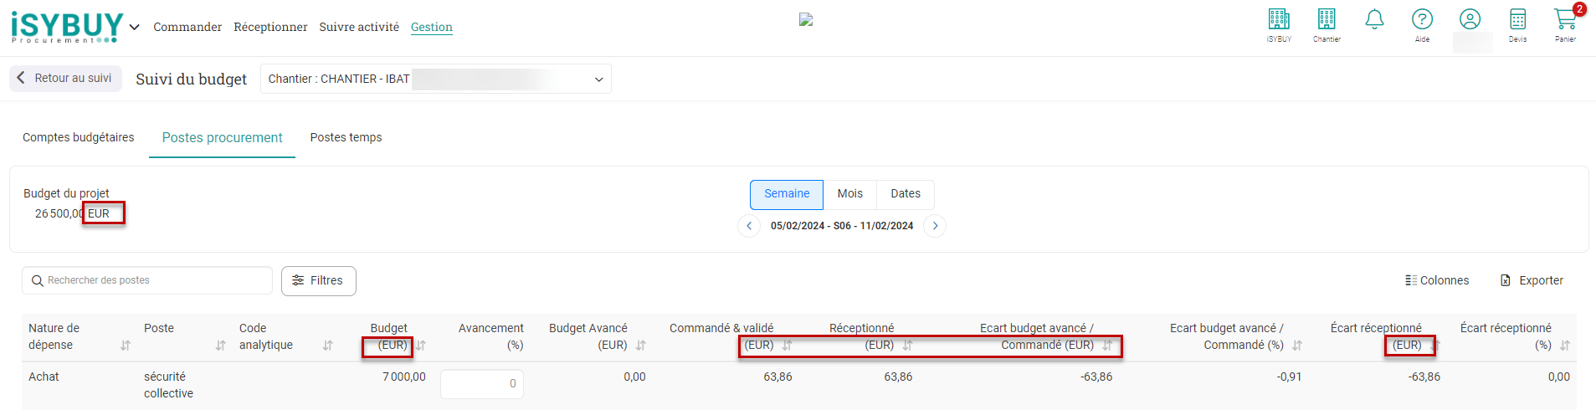Open the Aide help icon
This screenshot has width=1596, height=410.
click(x=1422, y=20)
